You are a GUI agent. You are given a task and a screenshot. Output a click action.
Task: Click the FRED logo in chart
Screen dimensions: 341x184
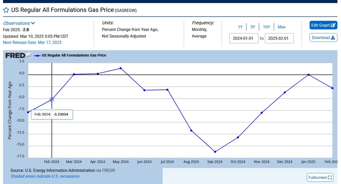pos(15,55)
